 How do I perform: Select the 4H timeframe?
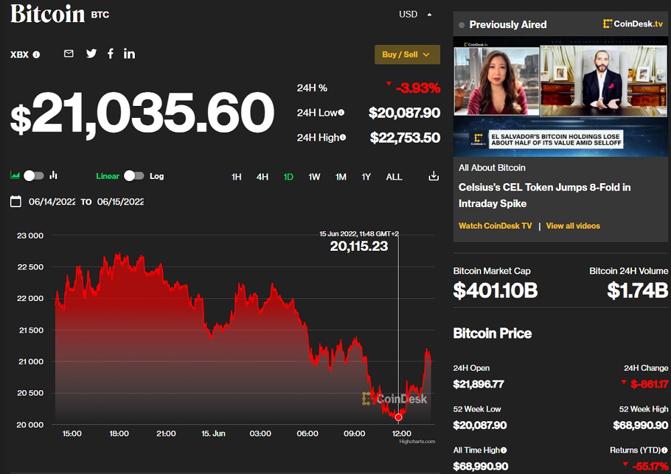click(x=262, y=177)
